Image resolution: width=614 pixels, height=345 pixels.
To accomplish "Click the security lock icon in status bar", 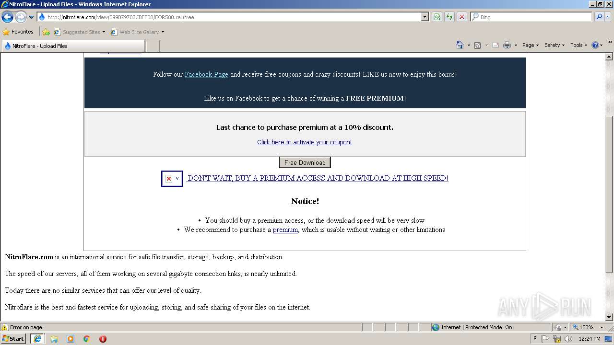I will coord(558,327).
